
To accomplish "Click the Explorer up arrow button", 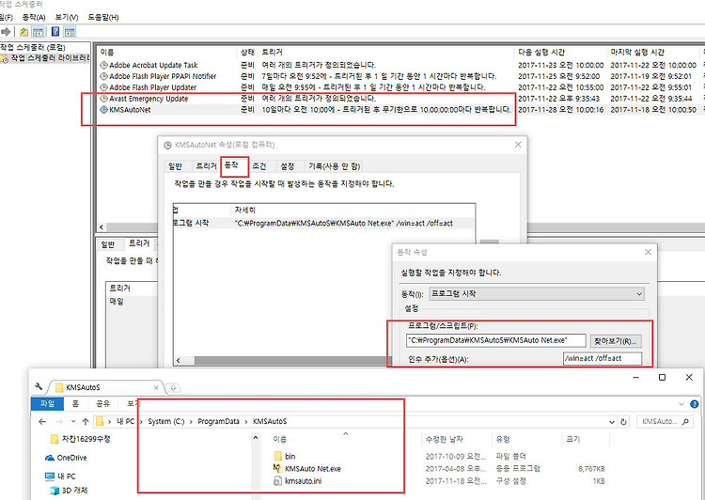I will click(x=86, y=422).
